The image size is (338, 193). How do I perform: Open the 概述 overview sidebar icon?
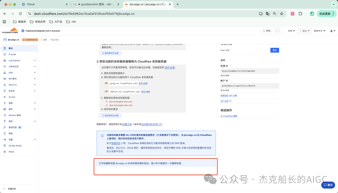(4, 48)
